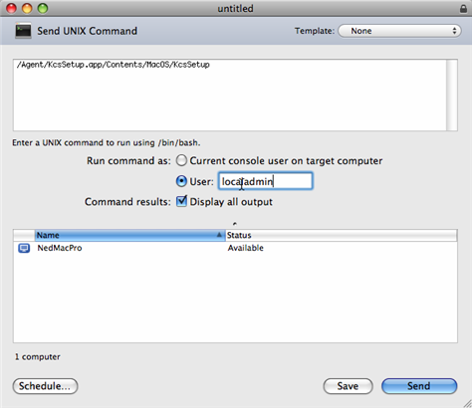
Task: Select Current console user on target computer
Action: point(181,161)
